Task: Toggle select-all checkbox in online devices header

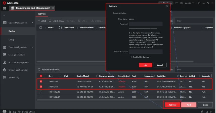Action: pyautogui.click(x=41, y=76)
